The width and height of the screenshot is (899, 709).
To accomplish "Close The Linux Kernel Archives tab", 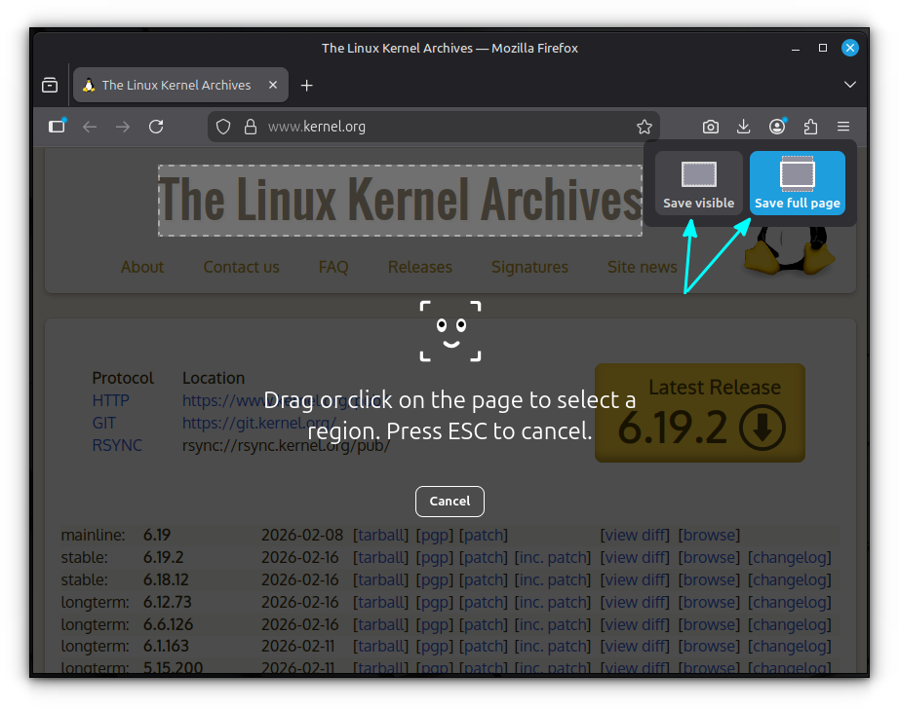I will pyautogui.click(x=274, y=86).
